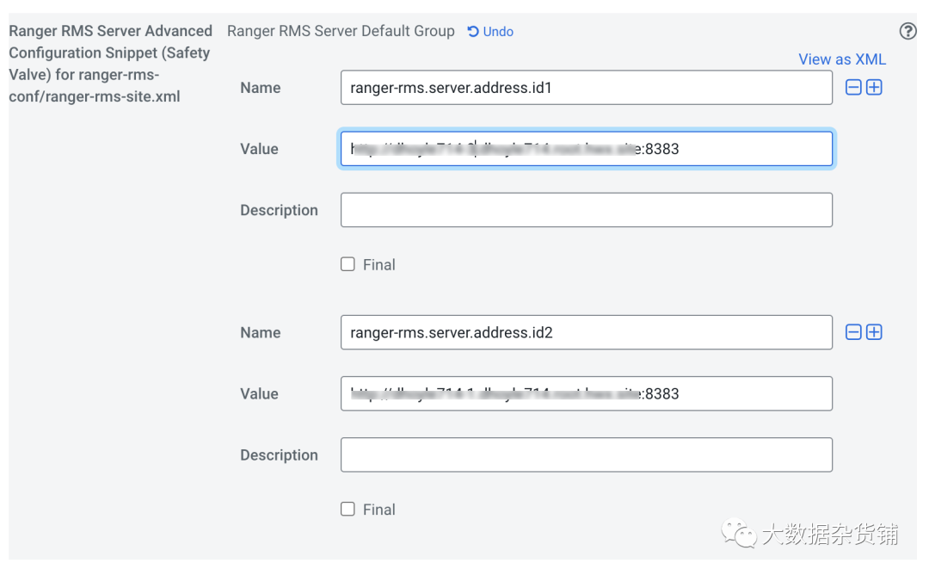Click the Value label of the id2 entry

259,393
